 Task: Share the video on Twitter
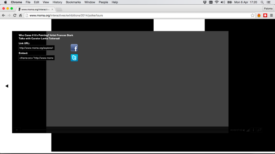(x=74, y=58)
